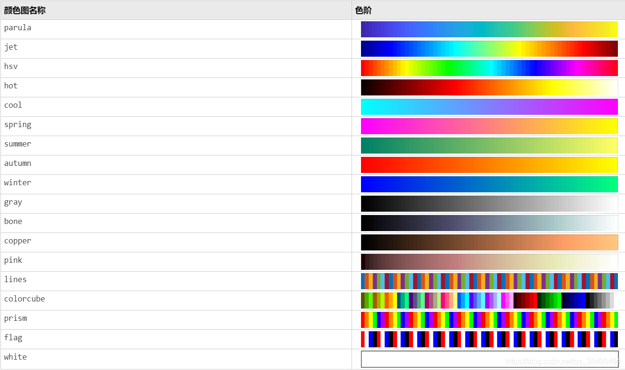Click the 颜色图名称 column header
Screen dimensions: 625x370
click(25, 10)
